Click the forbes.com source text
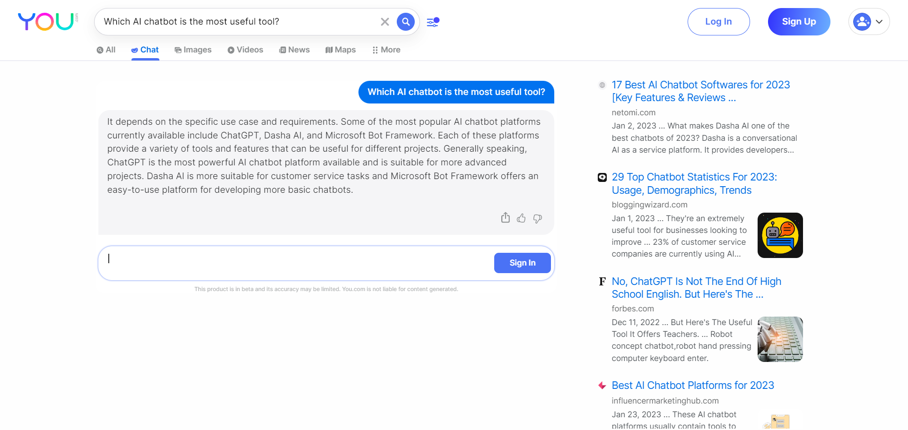The image size is (908, 430). tap(633, 309)
